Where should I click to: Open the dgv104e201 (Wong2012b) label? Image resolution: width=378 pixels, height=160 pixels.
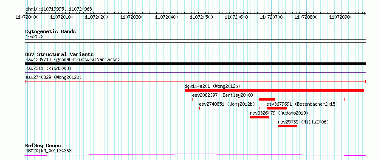click(x=213, y=86)
